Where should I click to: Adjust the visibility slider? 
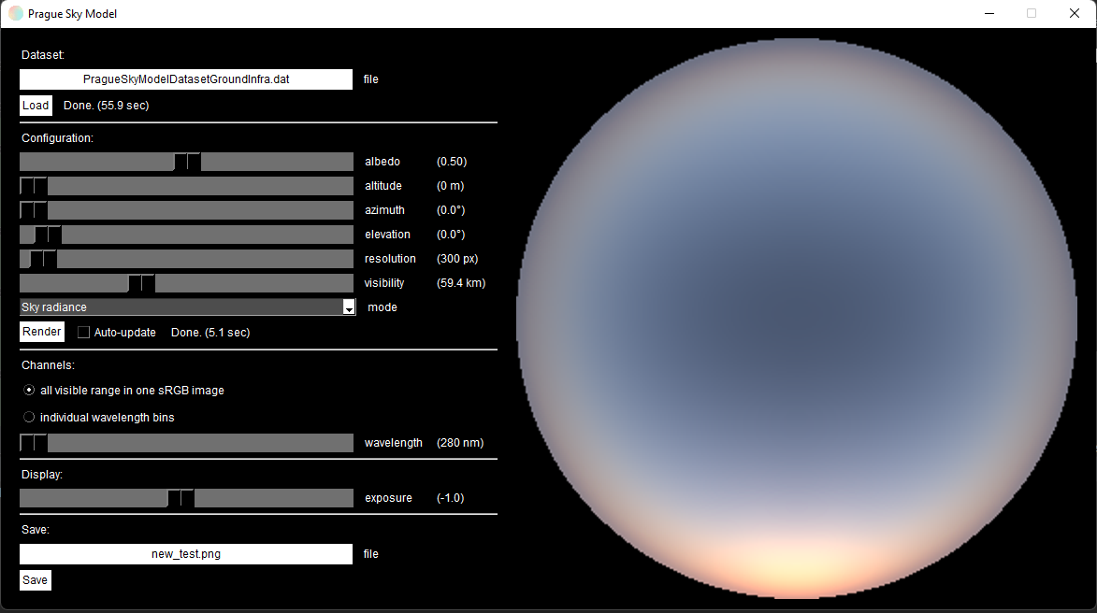click(140, 282)
